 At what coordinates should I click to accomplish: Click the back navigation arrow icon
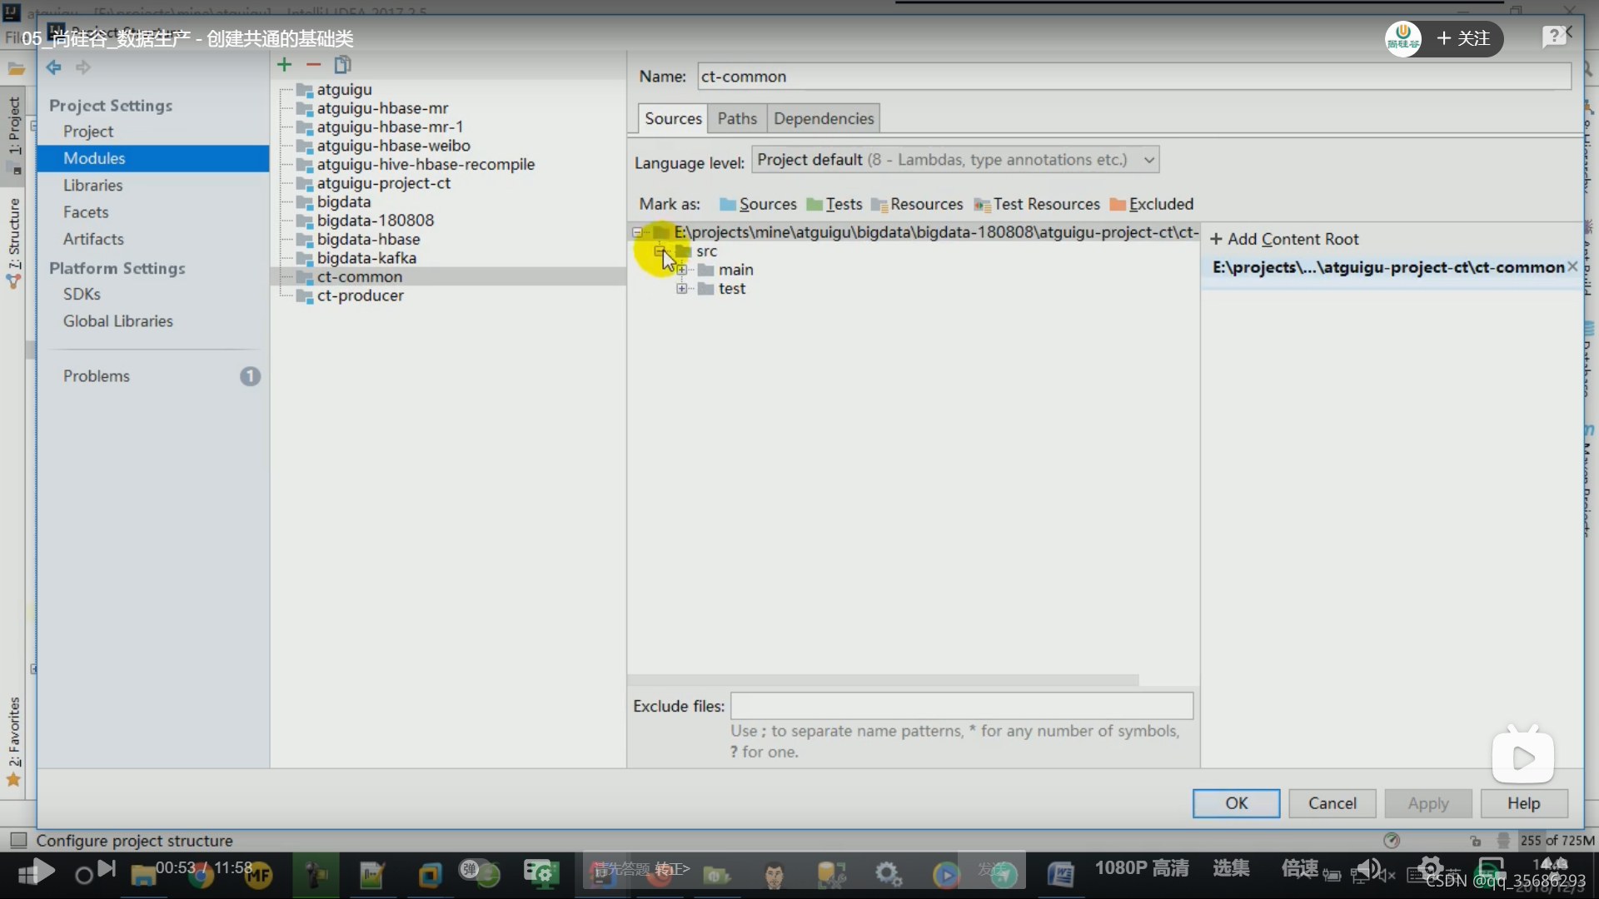pyautogui.click(x=54, y=67)
